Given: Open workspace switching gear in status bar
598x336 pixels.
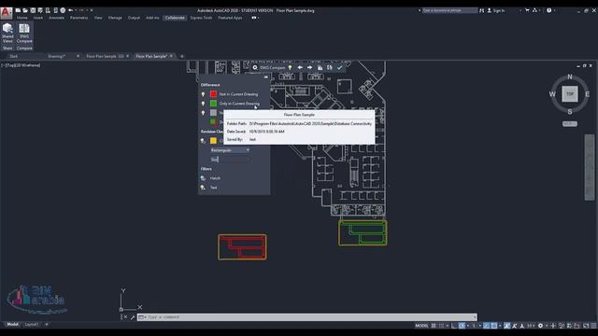Looking at the screenshot, I should [x=540, y=326].
